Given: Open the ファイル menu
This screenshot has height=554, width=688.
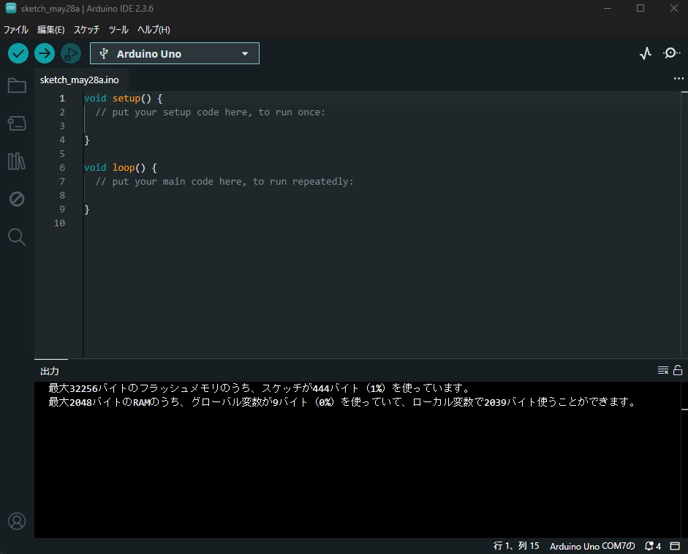Looking at the screenshot, I should (16, 30).
